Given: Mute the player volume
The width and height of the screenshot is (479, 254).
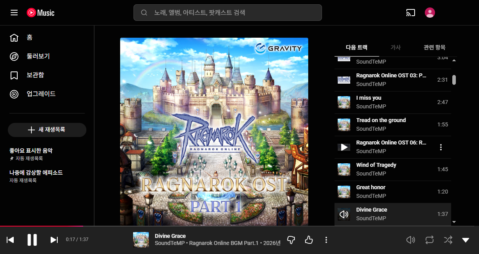Looking at the screenshot, I should (x=410, y=240).
